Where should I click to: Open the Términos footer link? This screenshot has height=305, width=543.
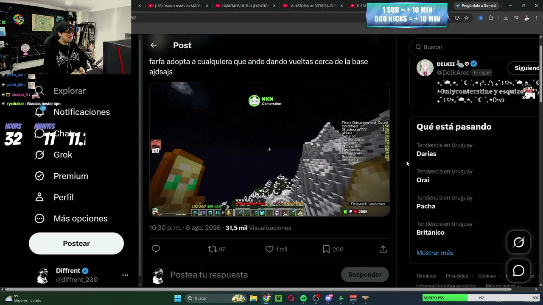click(x=426, y=276)
